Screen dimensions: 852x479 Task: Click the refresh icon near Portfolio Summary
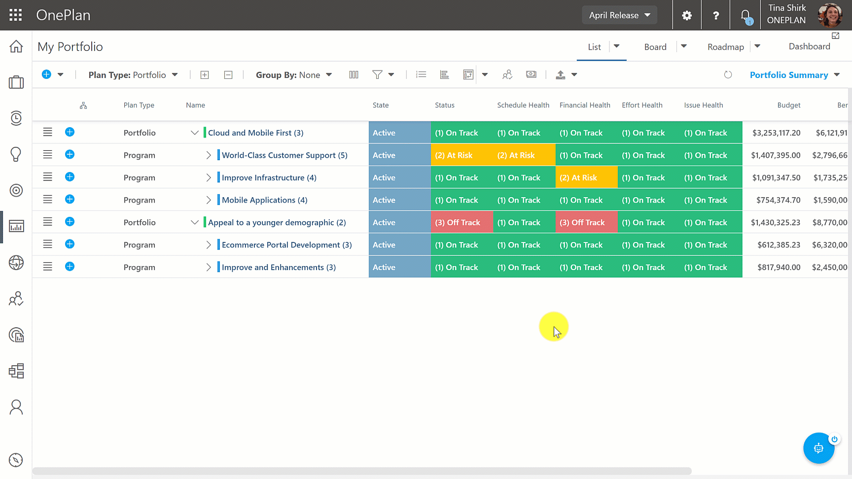pos(728,75)
